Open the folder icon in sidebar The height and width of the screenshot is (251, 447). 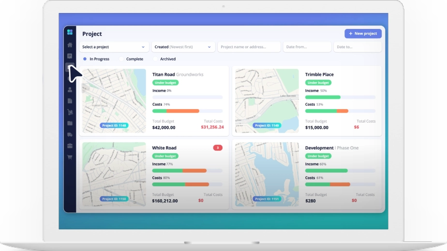[70, 123]
